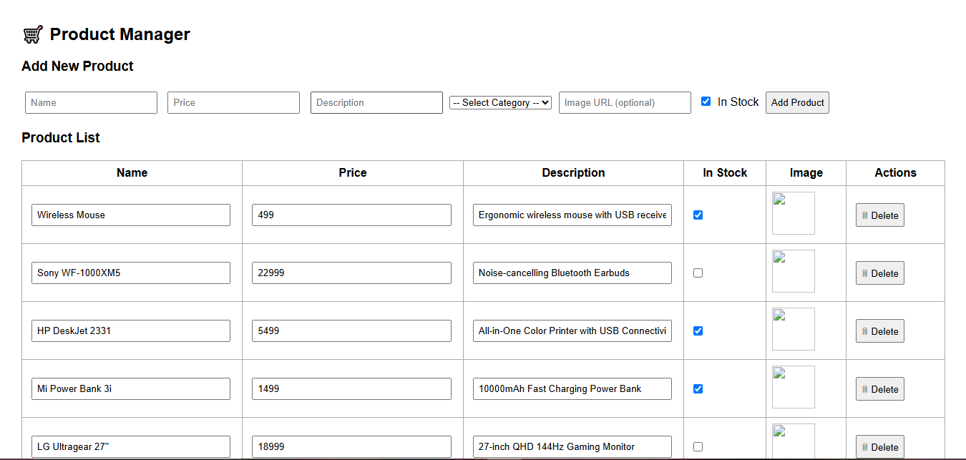Click the Price input in the add form

click(x=233, y=102)
